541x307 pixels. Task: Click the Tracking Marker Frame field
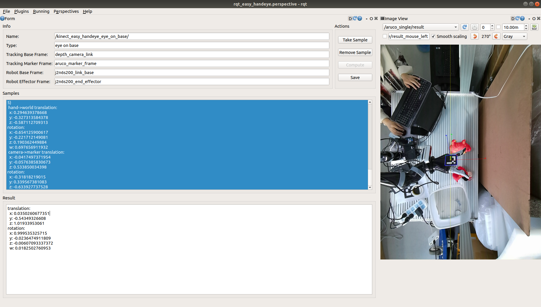coord(192,64)
